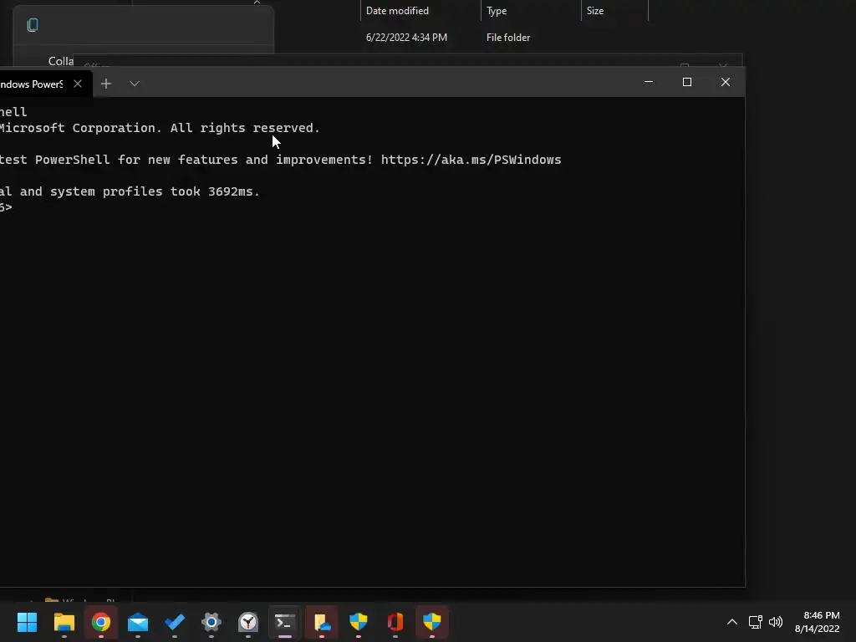Sort by Type column in File Explorer
This screenshot has height=642, width=856.
(x=531, y=11)
